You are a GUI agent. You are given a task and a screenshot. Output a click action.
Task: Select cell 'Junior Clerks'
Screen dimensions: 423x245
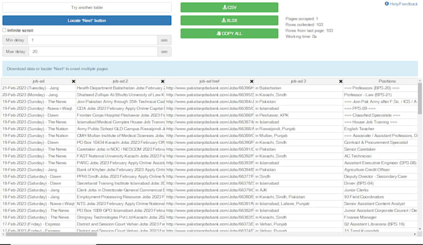click(380, 190)
